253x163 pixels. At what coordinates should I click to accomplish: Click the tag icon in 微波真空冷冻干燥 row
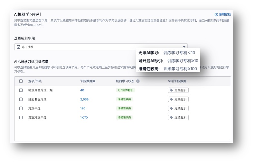(x=171, y=90)
